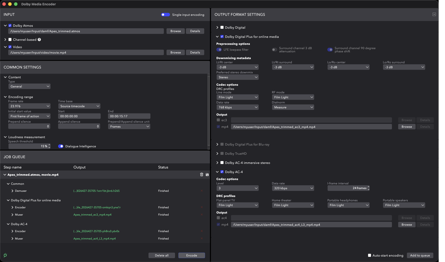The height and width of the screenshot is (262, 445).
Task: Remove the Apes_trimmed_ac4_L3_mp4.mp4 Muxer step using red X
Action: click(x=202, y=238)
